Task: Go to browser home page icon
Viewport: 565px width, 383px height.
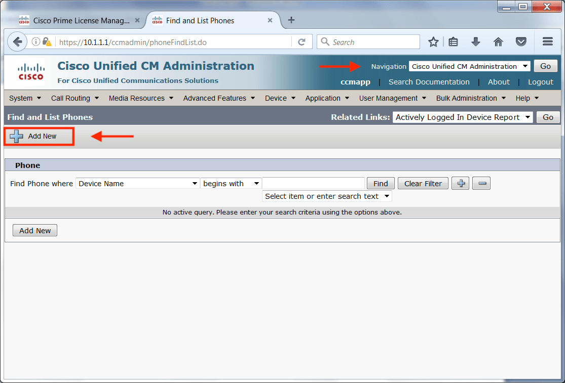Action: (498, 42)
